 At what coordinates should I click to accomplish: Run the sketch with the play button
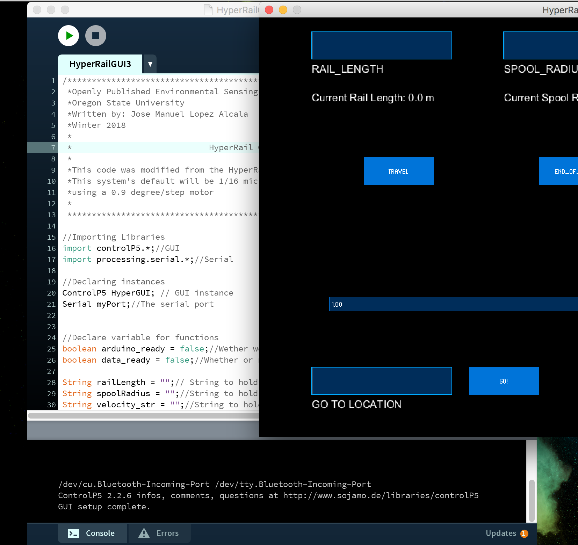click(68, 36)
